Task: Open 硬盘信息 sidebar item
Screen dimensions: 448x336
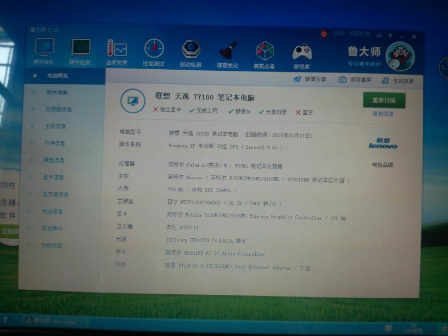Action: 54,160
